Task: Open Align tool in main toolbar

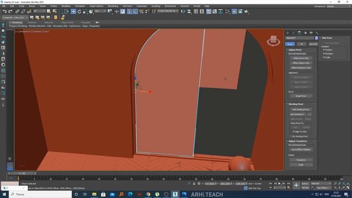Action: pos(189,12)
